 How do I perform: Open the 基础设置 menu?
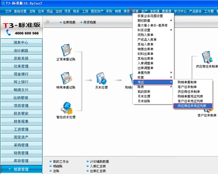[x=20, y=11]
